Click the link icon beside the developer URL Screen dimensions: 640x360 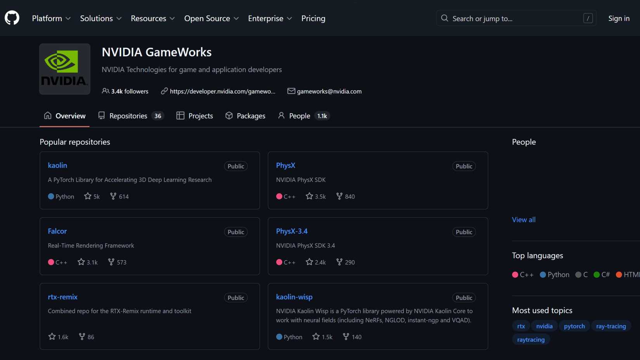click(x=164, y=91)
